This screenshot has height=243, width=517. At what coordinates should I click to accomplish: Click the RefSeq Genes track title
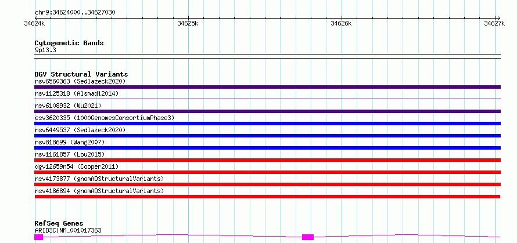pyautogui.click(x=59, y=224)
